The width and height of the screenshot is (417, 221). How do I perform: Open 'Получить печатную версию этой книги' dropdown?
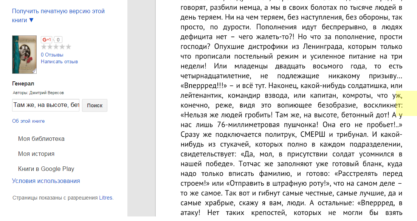click(58, 16)
